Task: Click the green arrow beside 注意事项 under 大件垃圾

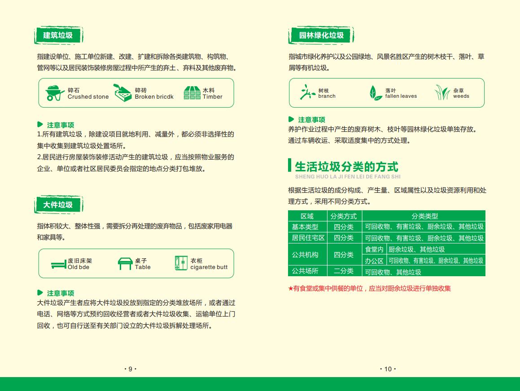Action: (40, 293)
